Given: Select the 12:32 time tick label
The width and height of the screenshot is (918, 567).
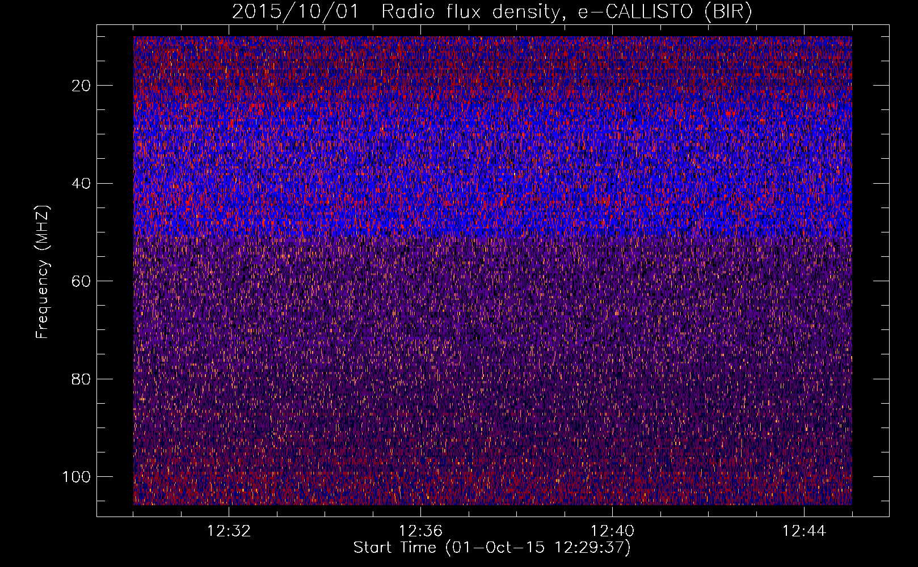Looking at the screenshot, I should [x=229, y=531].
